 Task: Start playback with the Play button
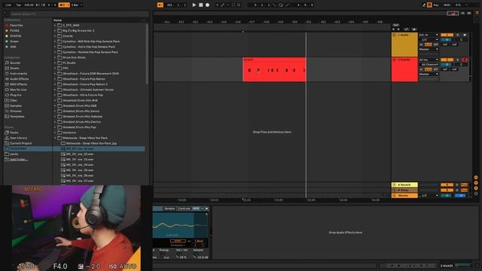coord(194,5)
